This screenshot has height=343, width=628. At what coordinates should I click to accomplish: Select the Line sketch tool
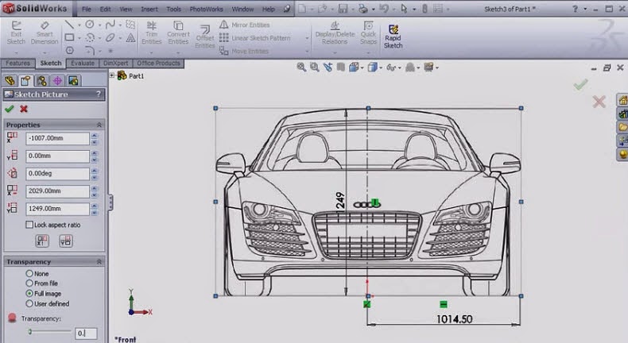coord(69,25)
